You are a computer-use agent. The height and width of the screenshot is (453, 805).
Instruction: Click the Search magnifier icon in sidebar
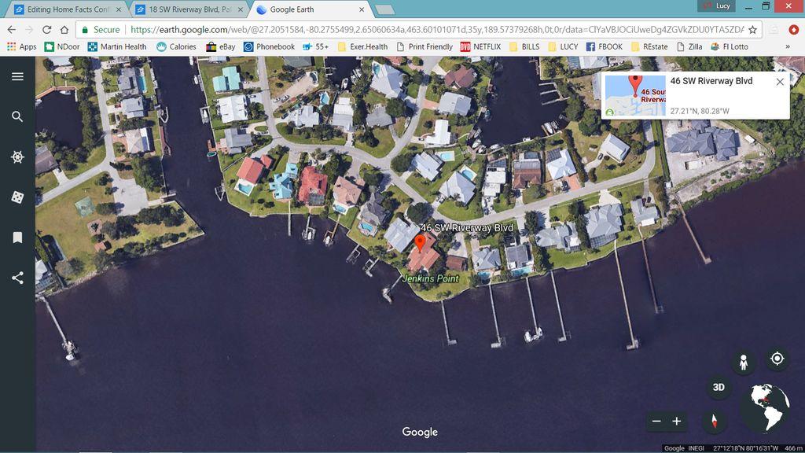coord(17,116)
